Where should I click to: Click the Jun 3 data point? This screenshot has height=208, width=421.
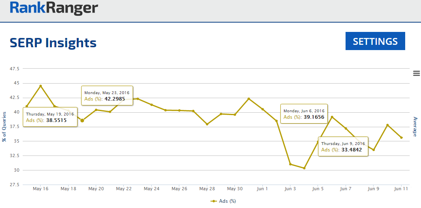click(290, 164)
